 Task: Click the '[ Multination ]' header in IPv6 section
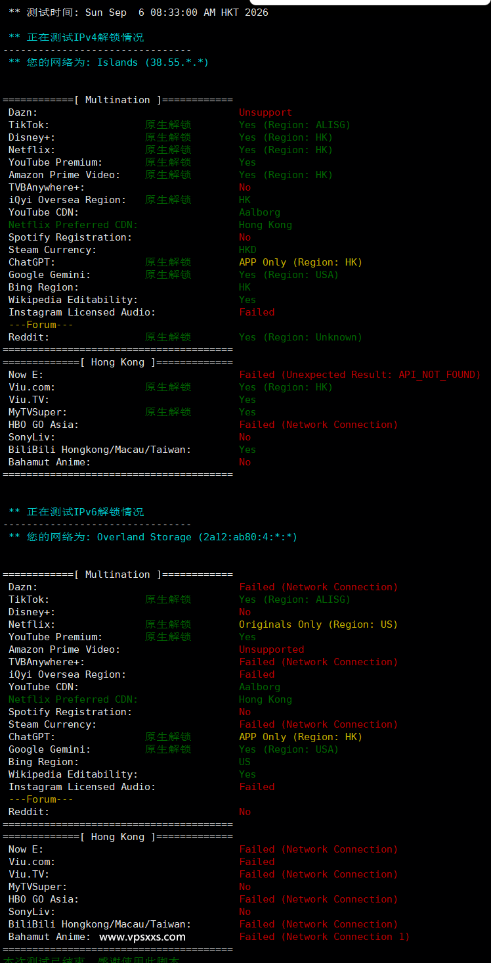(x=117, y=575)
